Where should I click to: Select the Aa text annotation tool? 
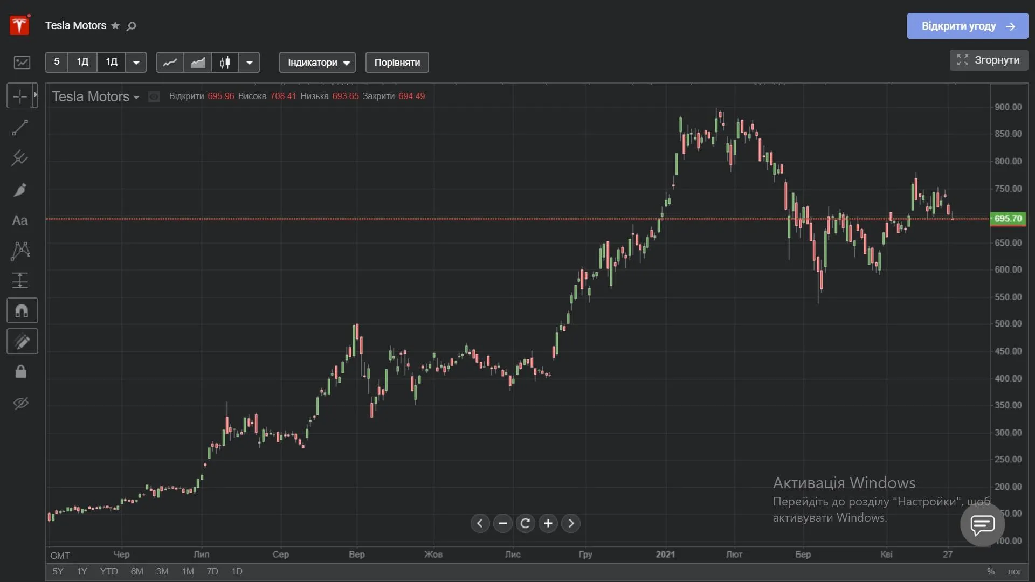(20, 220)
